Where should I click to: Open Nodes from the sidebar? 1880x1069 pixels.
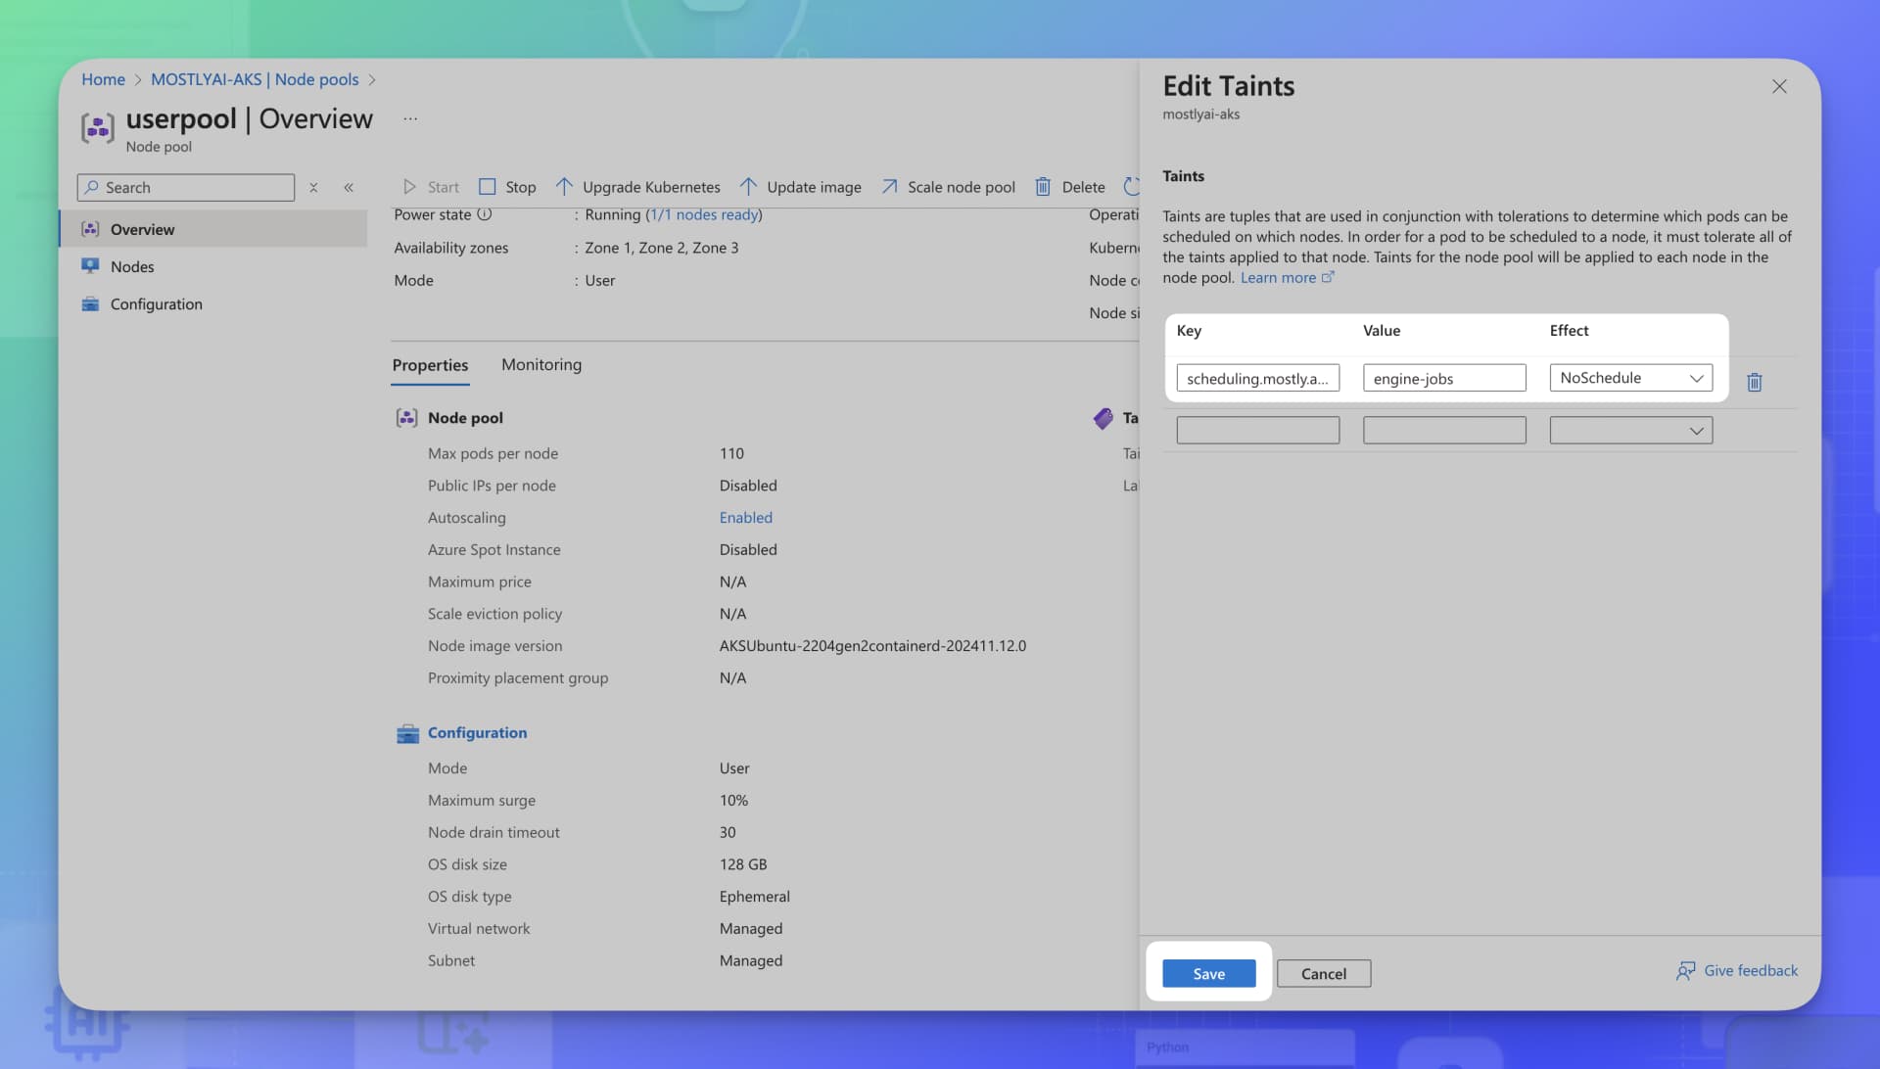click(132, 265)
